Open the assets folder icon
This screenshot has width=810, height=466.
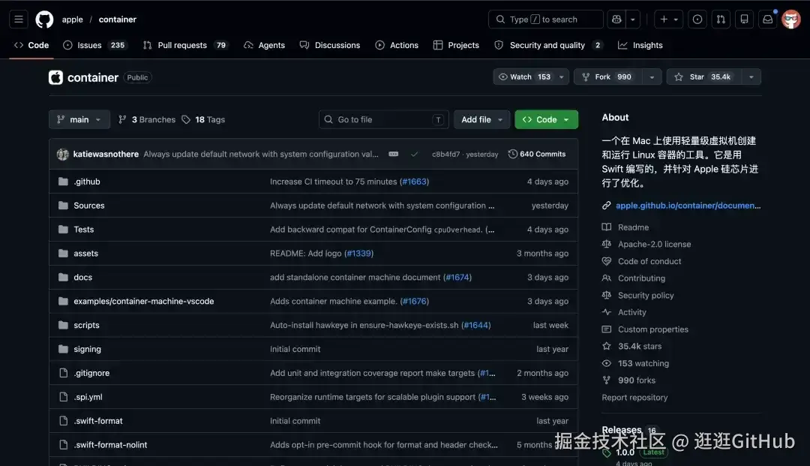pos(63,253)
